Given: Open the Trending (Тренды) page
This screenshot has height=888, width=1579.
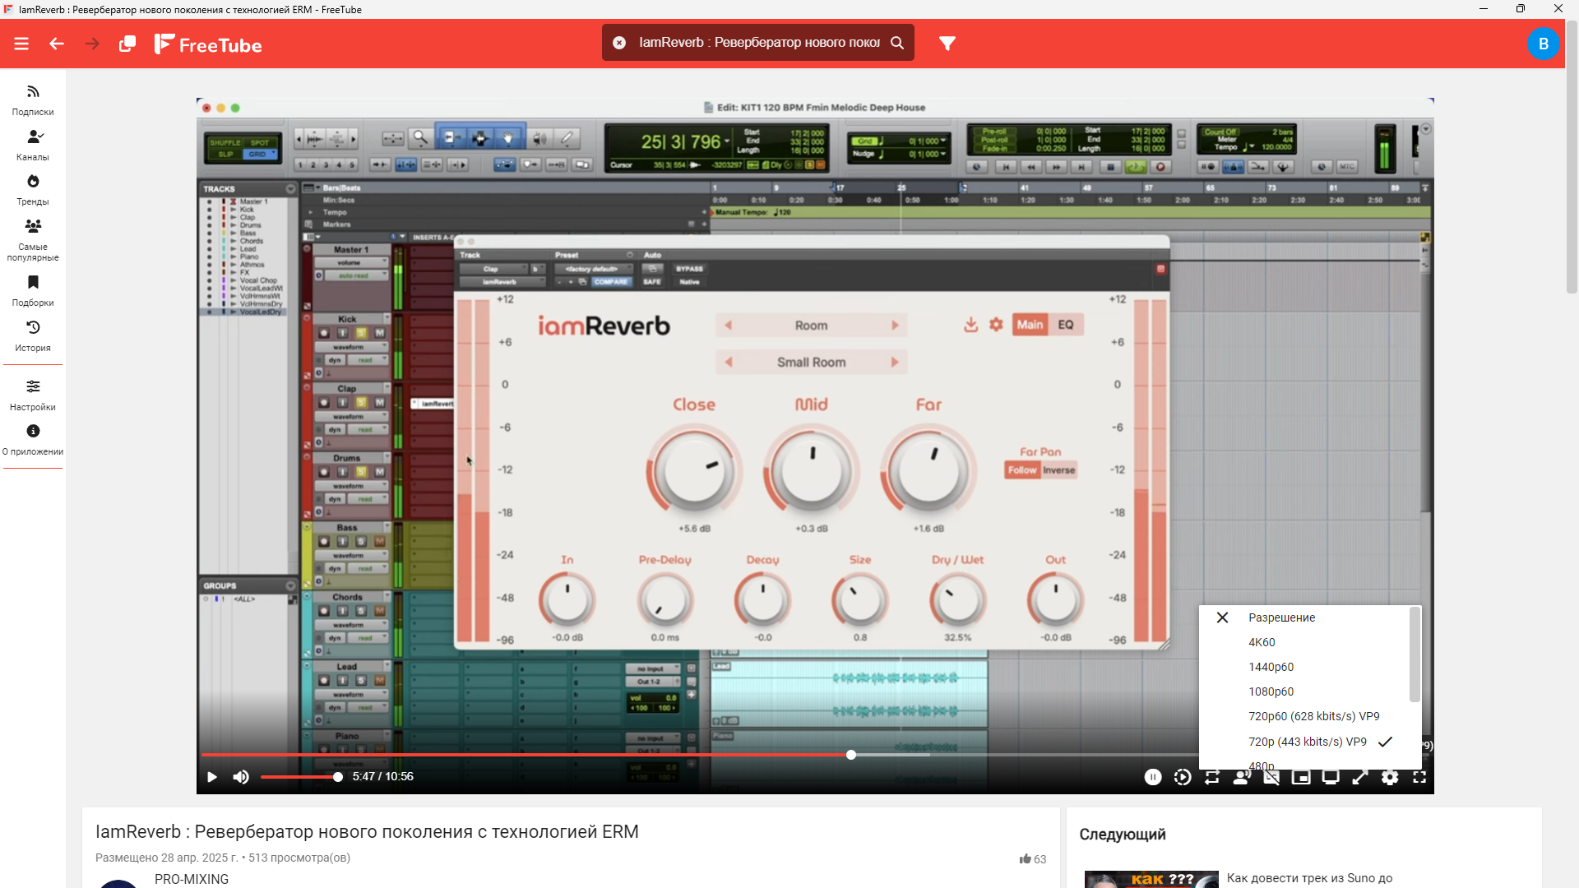Looking at the screenshot, I should (33, 189).
